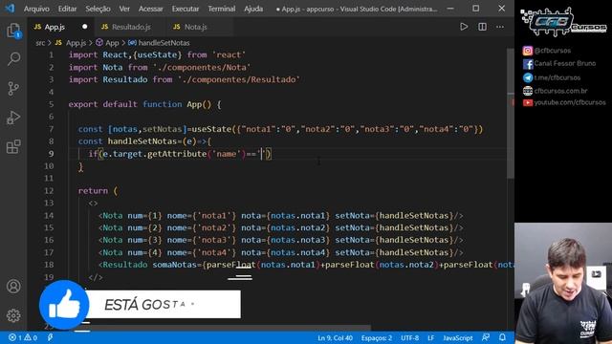Open the Search view icon
The width and height of the screenshot is (612, 344).
coord(13,59)
